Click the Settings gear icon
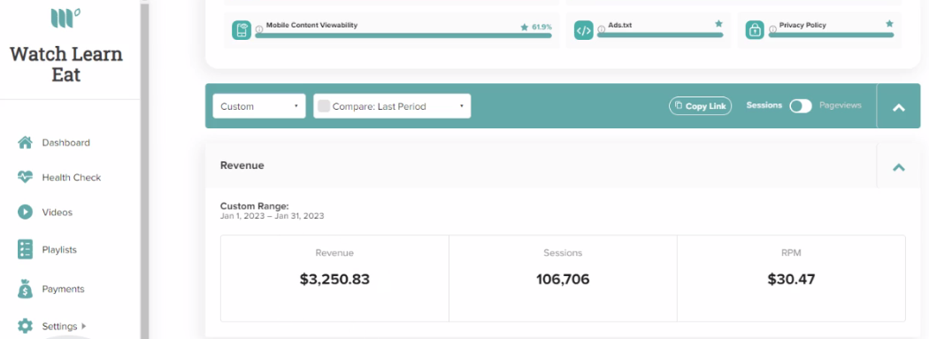This screenshot has width=929, height=339. [25, 326]
